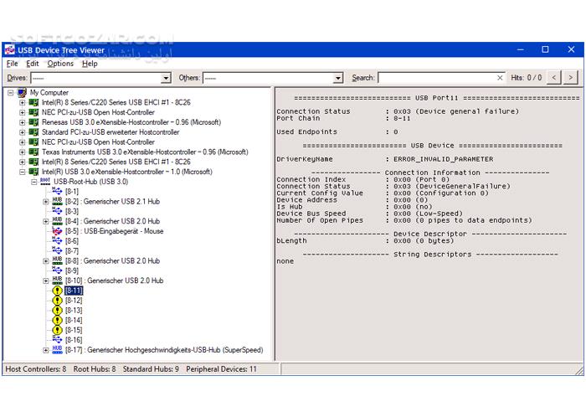Click the USB Device Tree Viewer title bar icon
The image size is (586, 417).
[x=10, y=49]
